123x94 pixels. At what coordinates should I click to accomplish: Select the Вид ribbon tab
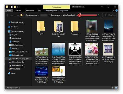39,11
